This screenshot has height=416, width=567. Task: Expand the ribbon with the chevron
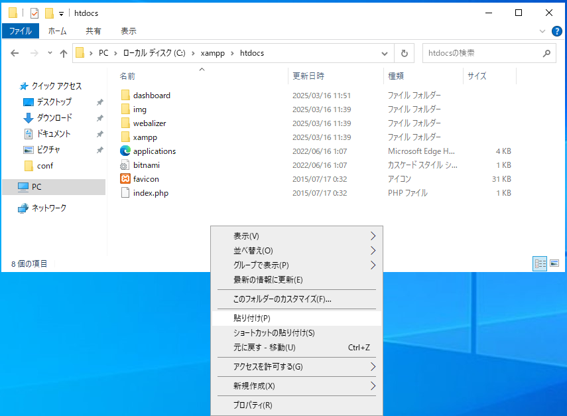(542, 31)
